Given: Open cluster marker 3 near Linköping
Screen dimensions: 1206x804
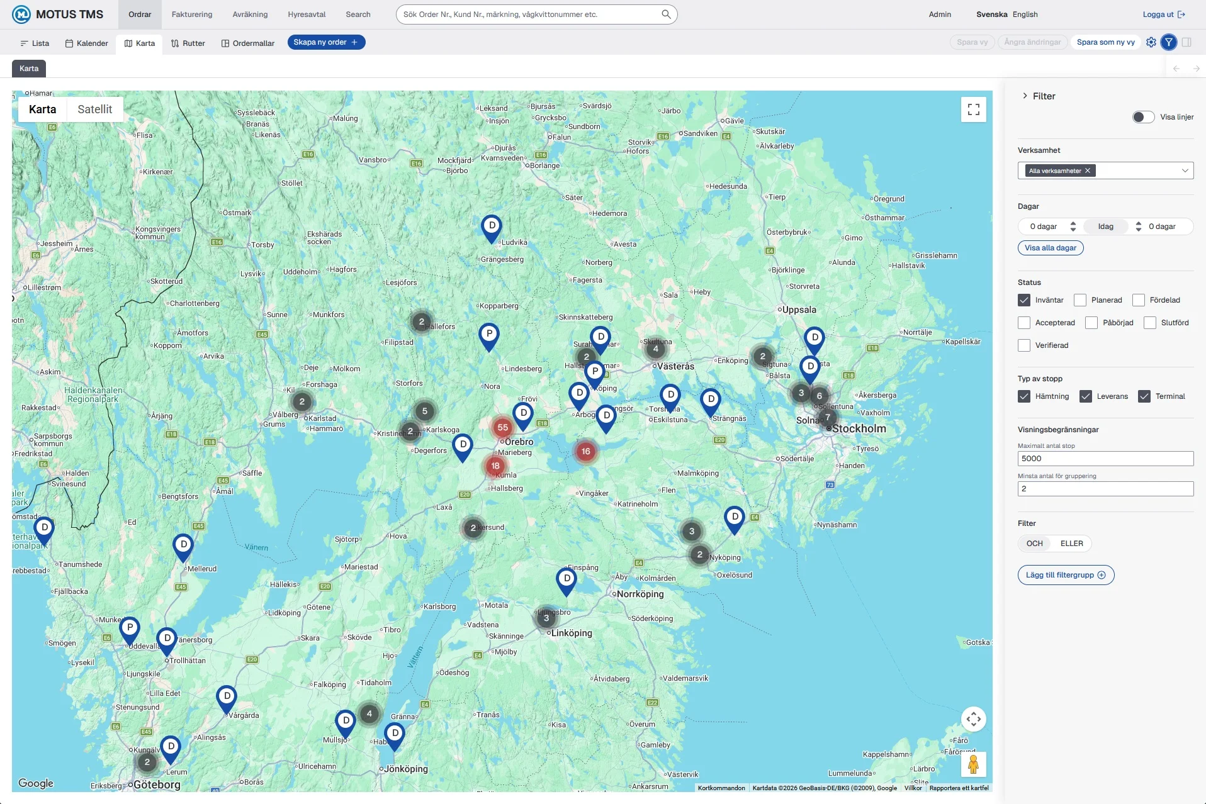Looking at the screenshot, I should [x=546, y=618].
